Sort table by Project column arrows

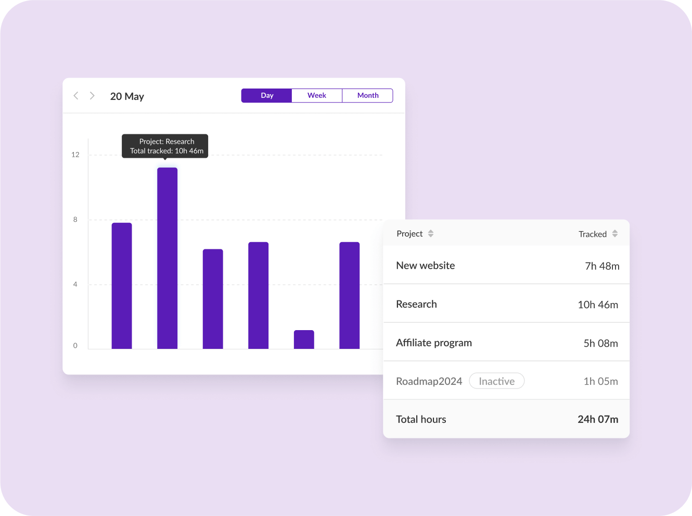(431, 234)
